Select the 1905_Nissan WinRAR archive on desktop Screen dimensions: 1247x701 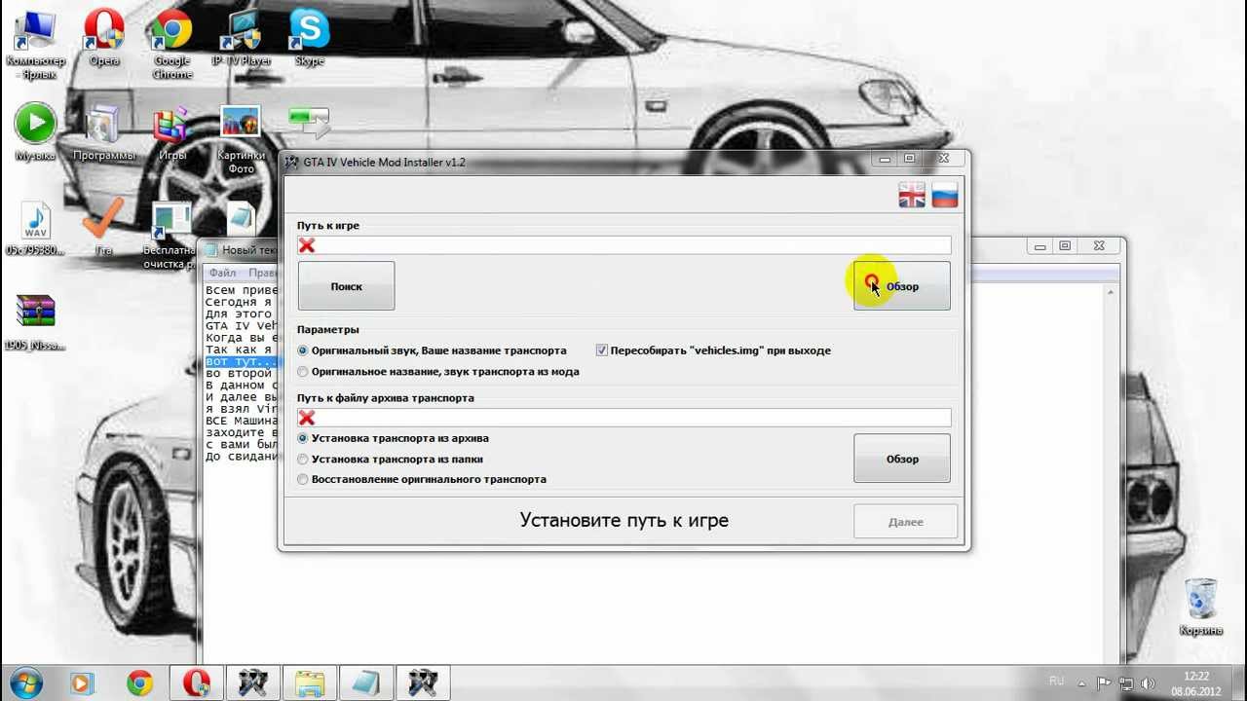pos(35,323)
